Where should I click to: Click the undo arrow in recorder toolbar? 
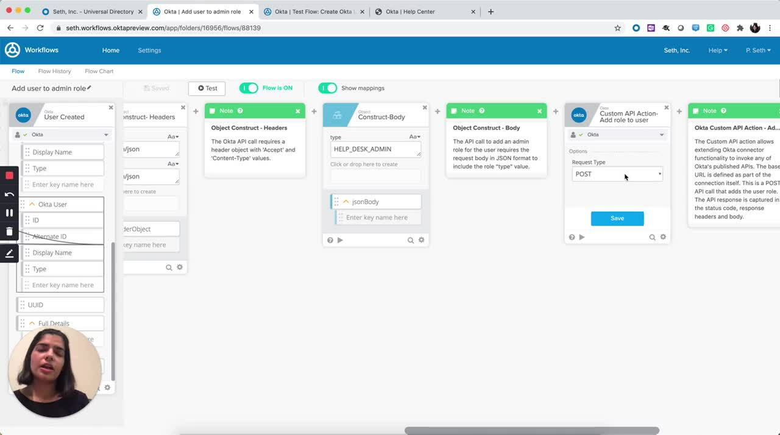[x=9, y=194]
